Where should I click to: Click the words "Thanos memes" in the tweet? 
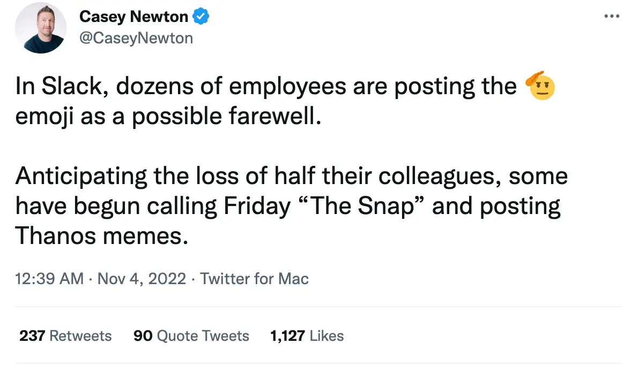102,235
